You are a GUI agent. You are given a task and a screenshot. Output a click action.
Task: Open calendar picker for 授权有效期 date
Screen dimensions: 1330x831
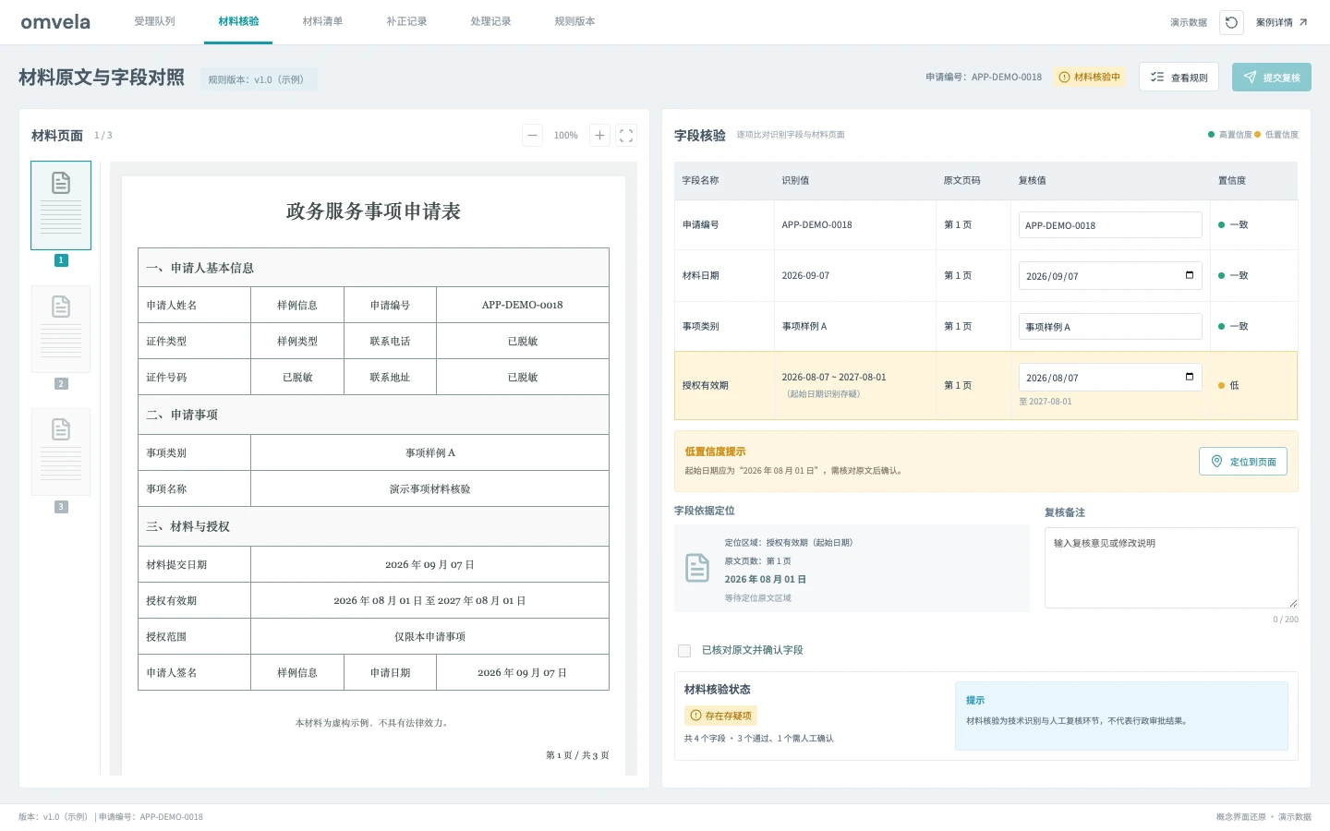click(x=1190, y=377)
